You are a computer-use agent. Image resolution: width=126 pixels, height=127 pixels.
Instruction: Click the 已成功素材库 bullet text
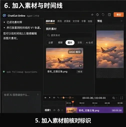pyautogui.click(x=14, y=22)
